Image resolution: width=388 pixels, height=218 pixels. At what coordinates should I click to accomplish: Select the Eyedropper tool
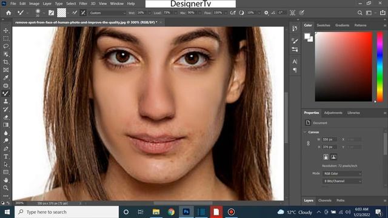(x=5, y=78)
